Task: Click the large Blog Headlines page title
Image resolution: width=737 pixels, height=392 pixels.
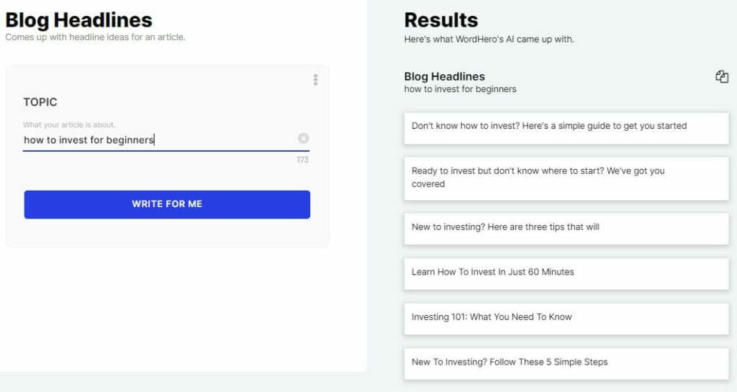Action: [x=79, y=19]
